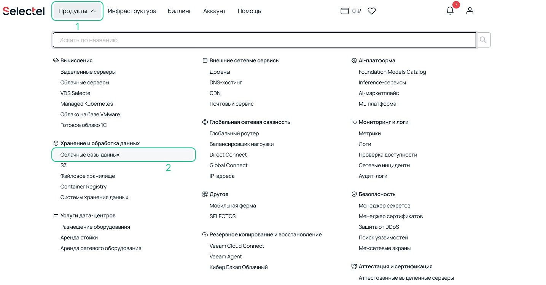Open the Помощь menu
Screen dimensions: 546x285
click(x=249, y=11)
